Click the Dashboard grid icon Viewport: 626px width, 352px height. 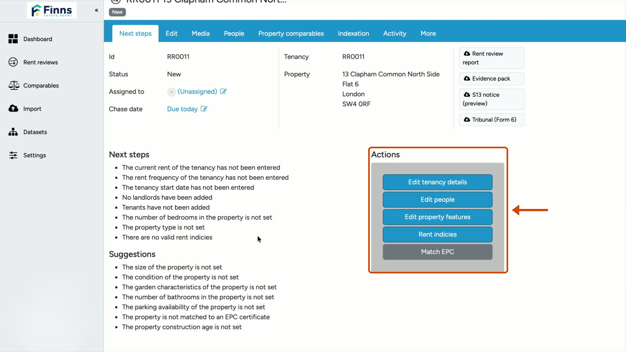(x=13, y=39)
